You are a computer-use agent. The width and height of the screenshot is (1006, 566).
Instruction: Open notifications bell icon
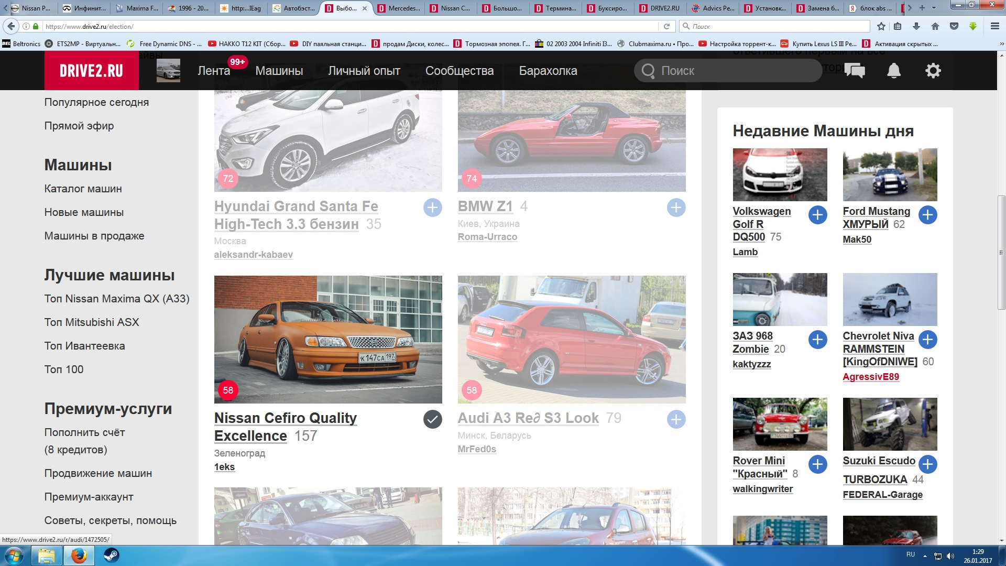pos(894,71)
